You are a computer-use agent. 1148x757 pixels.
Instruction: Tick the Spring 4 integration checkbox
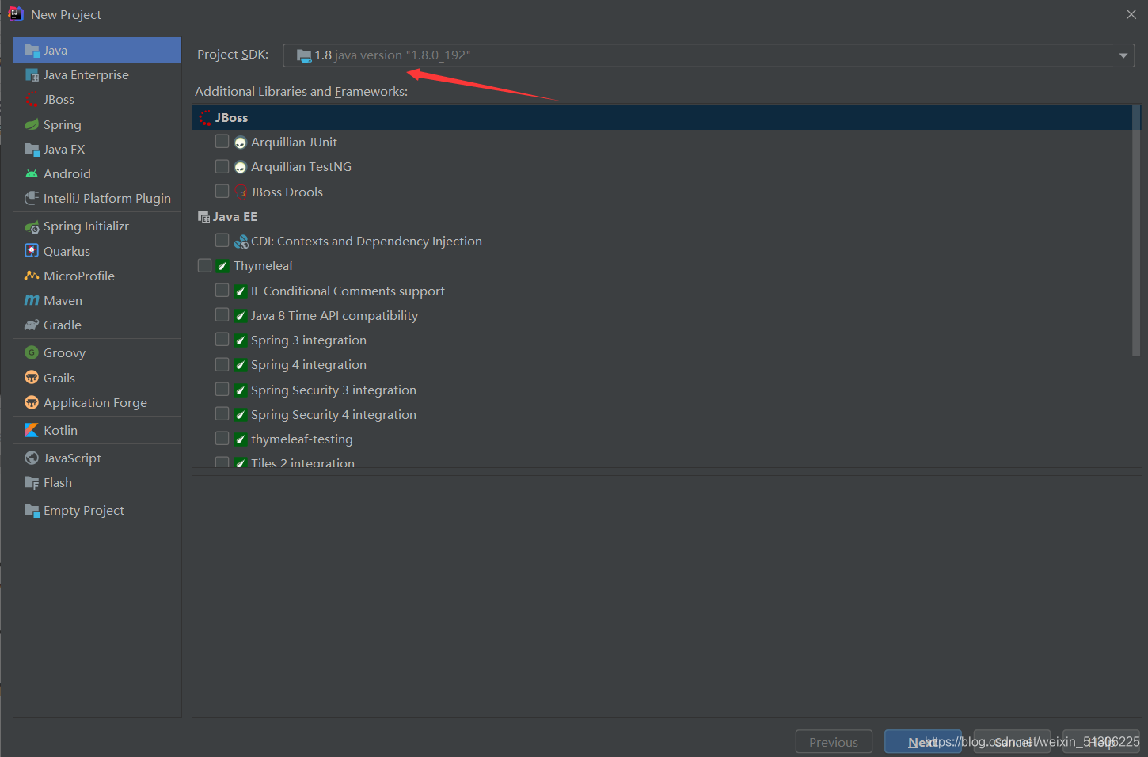tap(222, 364)
